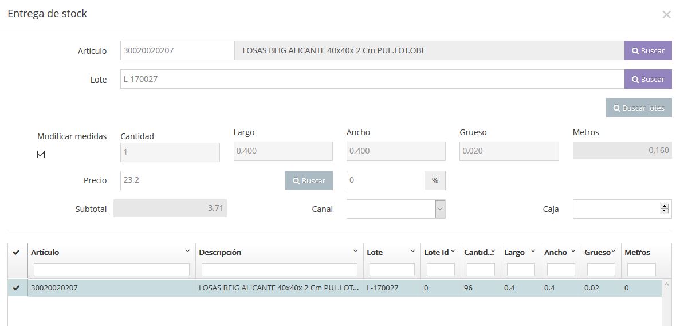
Task: Click the Artículo code input field
Action: tap(177, 50)
